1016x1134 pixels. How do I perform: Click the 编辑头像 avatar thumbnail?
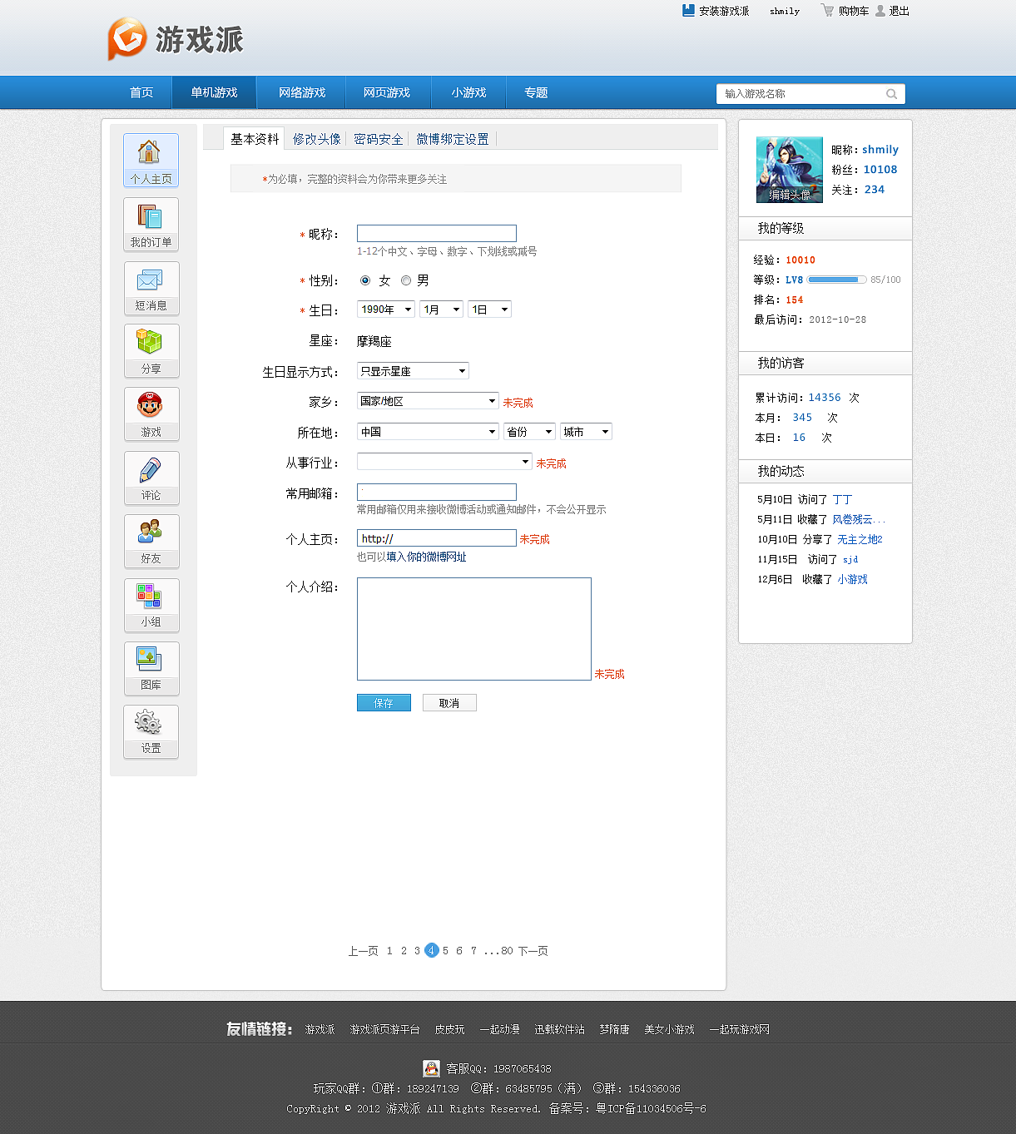pos(790,170)
